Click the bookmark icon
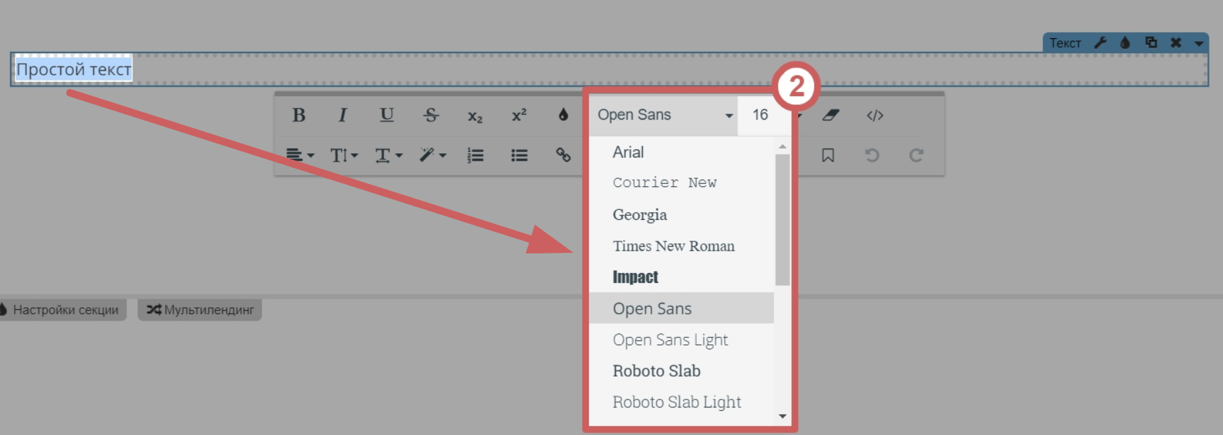Screen dimensions: 1223x435 tap(828, 155)
